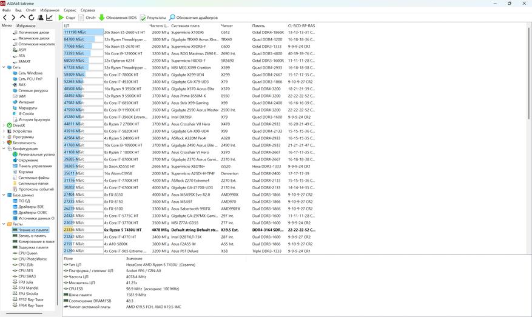Go back with the left arrow toolbar icon

[x=5, y=18]
